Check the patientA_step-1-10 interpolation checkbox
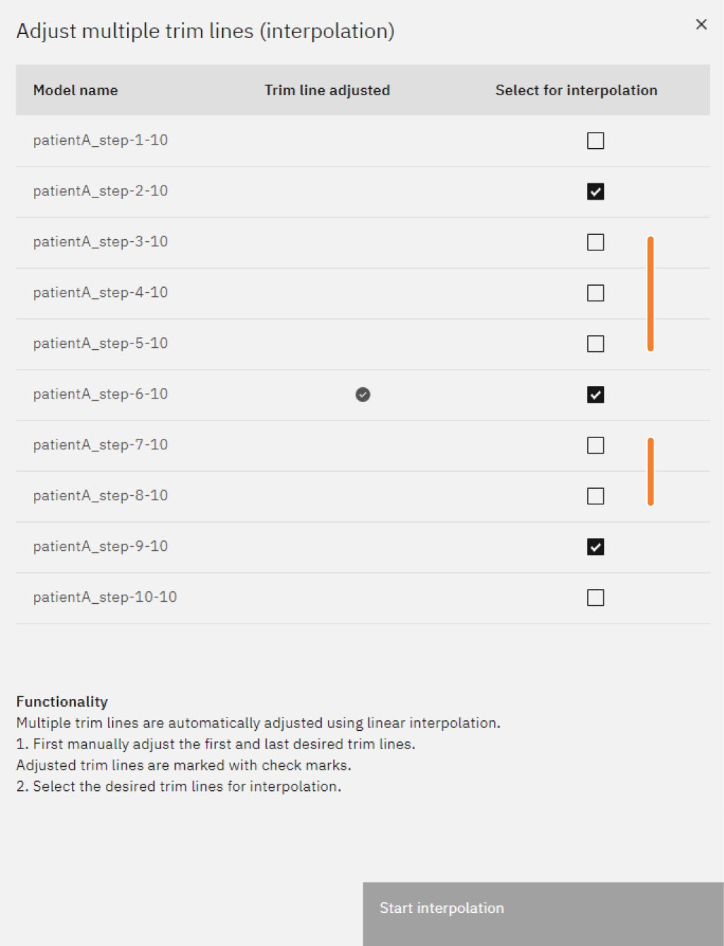The image size is (724, 946). click(x=596, y=141)
